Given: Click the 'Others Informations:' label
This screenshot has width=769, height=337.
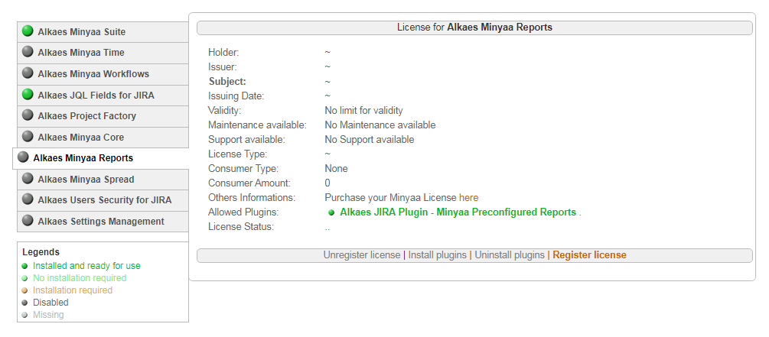Looking at the screenshot, I should point(252,198).
